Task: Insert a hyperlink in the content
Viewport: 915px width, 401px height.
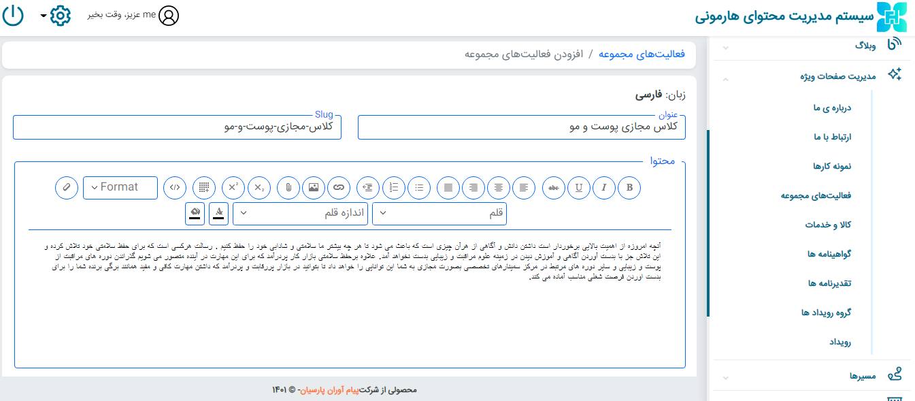Action: point(339,187)
